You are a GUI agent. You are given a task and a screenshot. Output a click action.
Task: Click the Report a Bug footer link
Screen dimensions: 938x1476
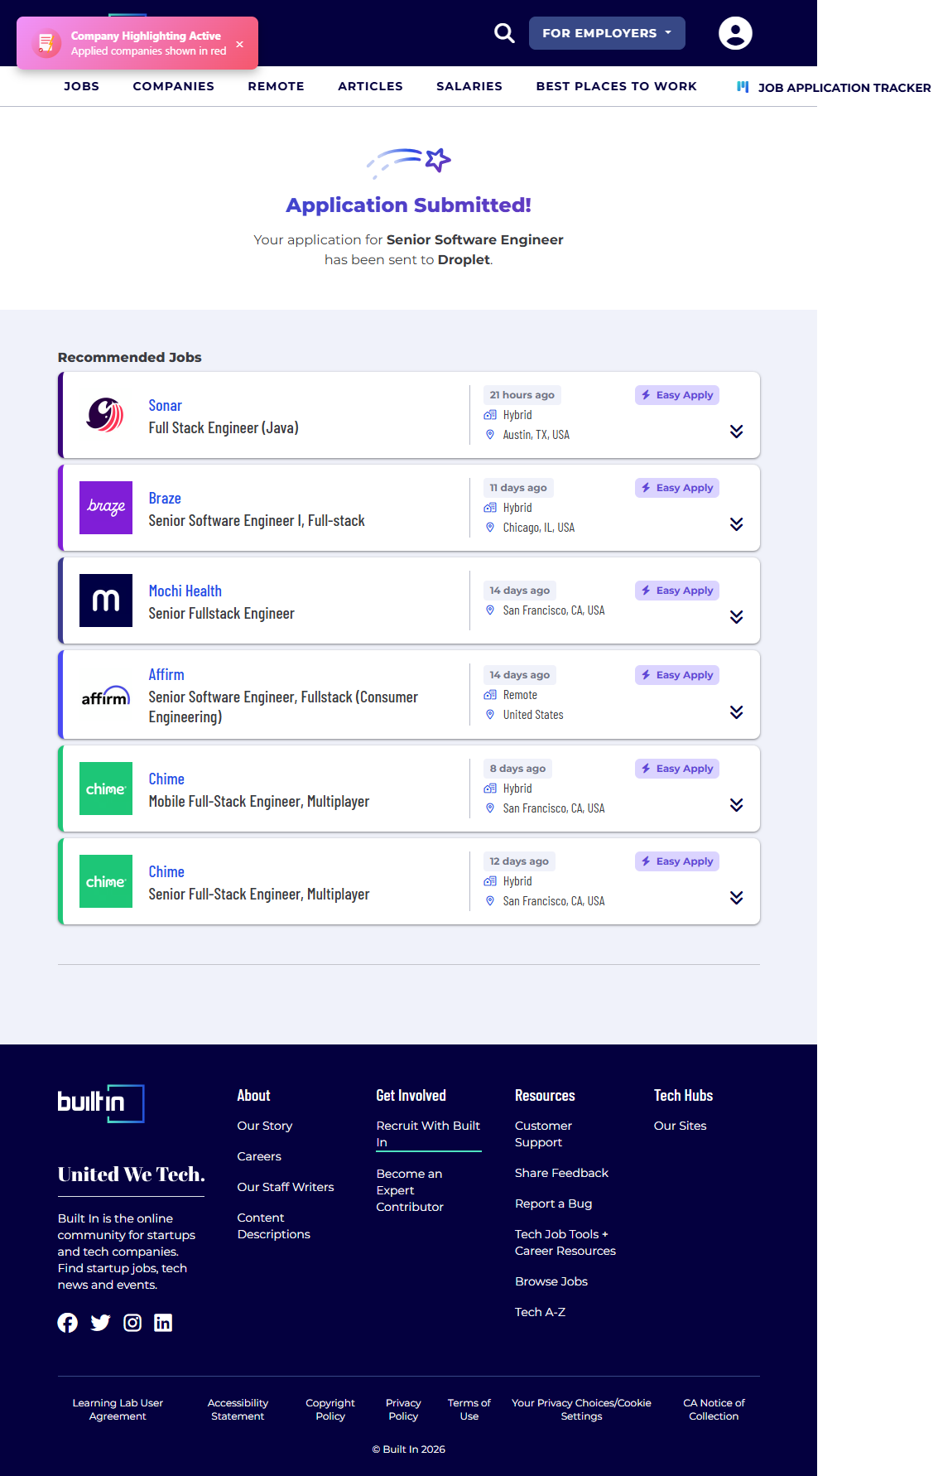553,1203
